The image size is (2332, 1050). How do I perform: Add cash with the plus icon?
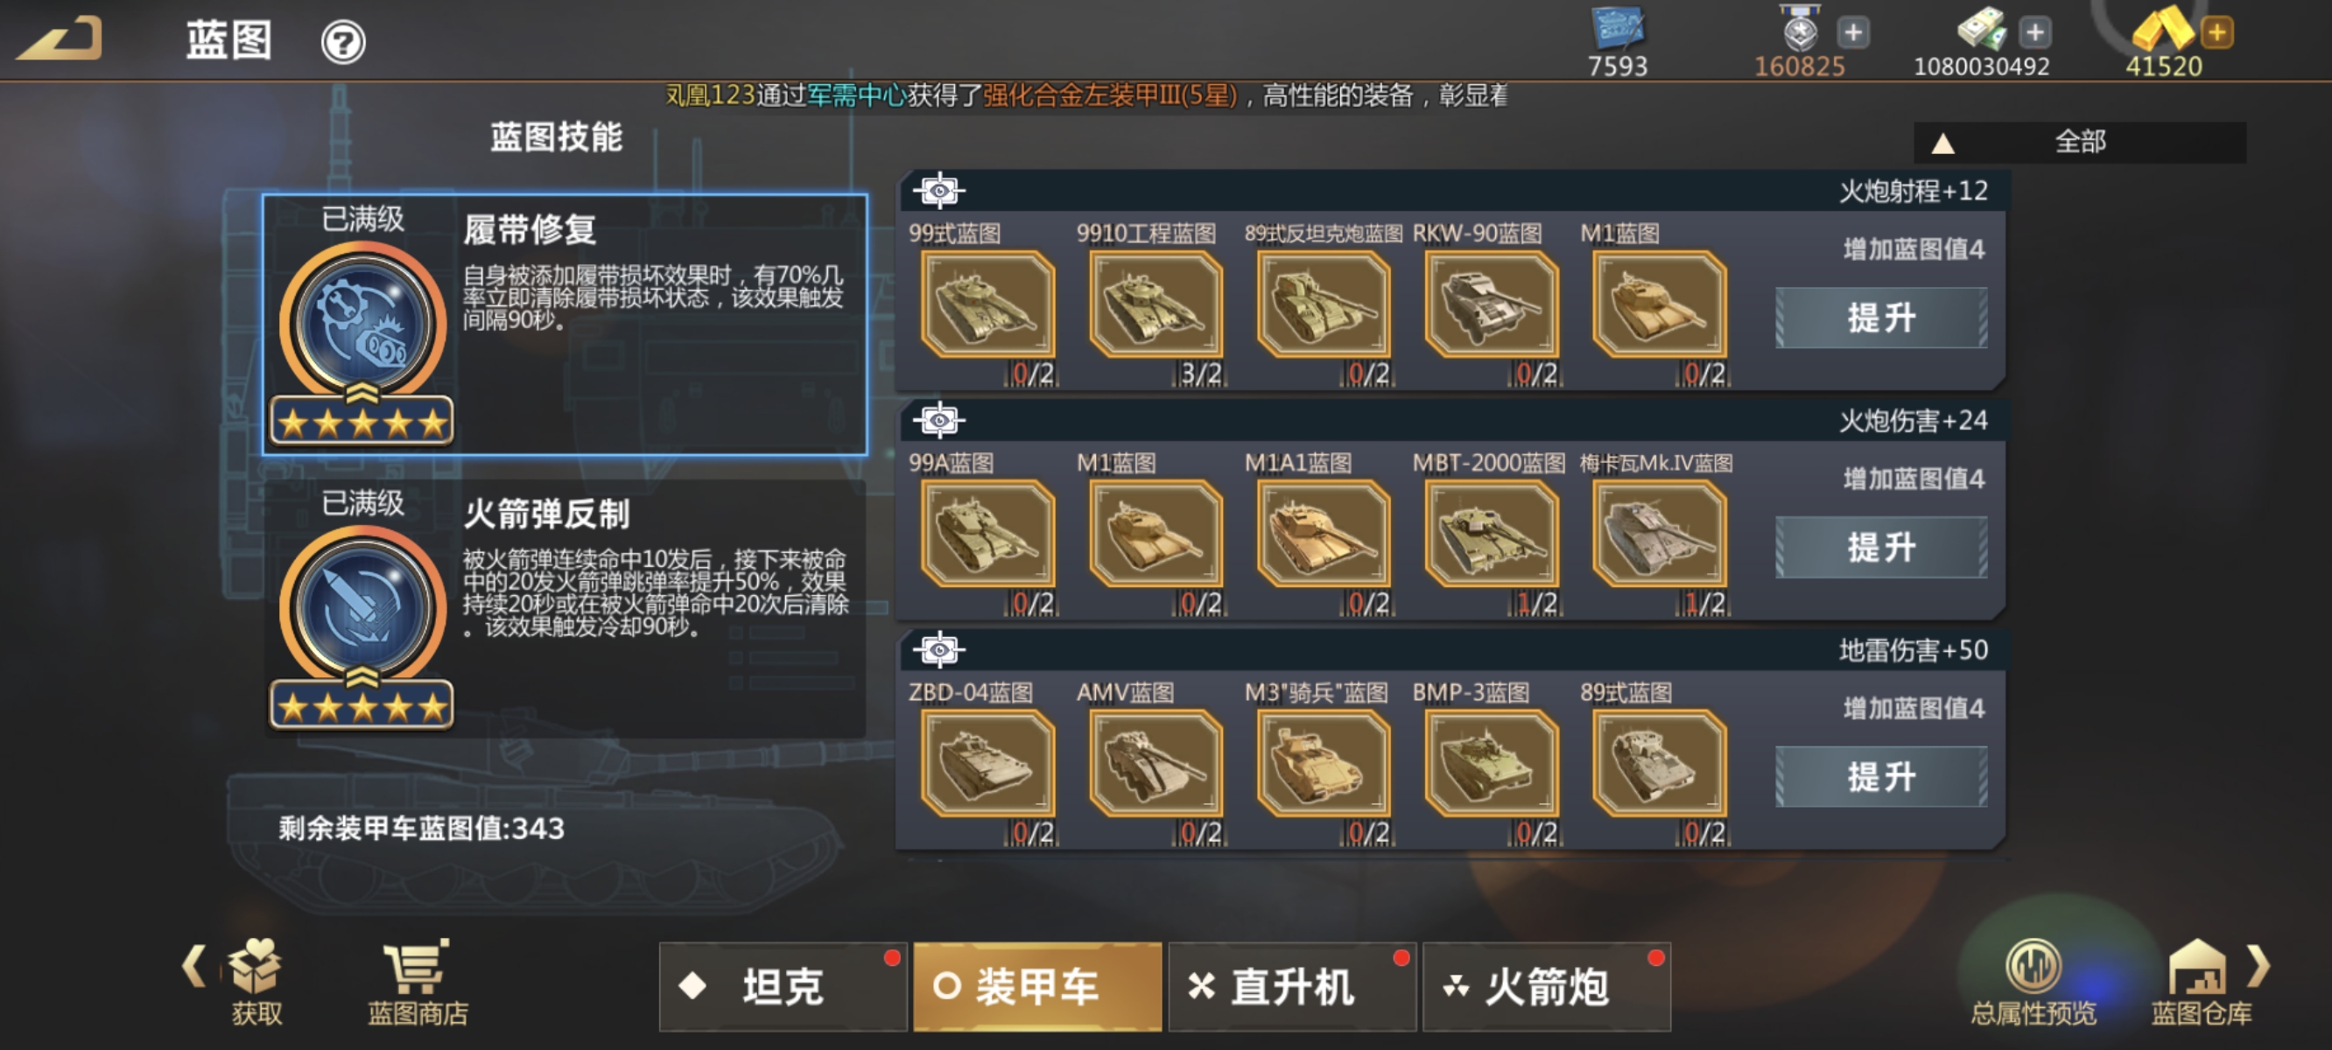point(2035,33)
